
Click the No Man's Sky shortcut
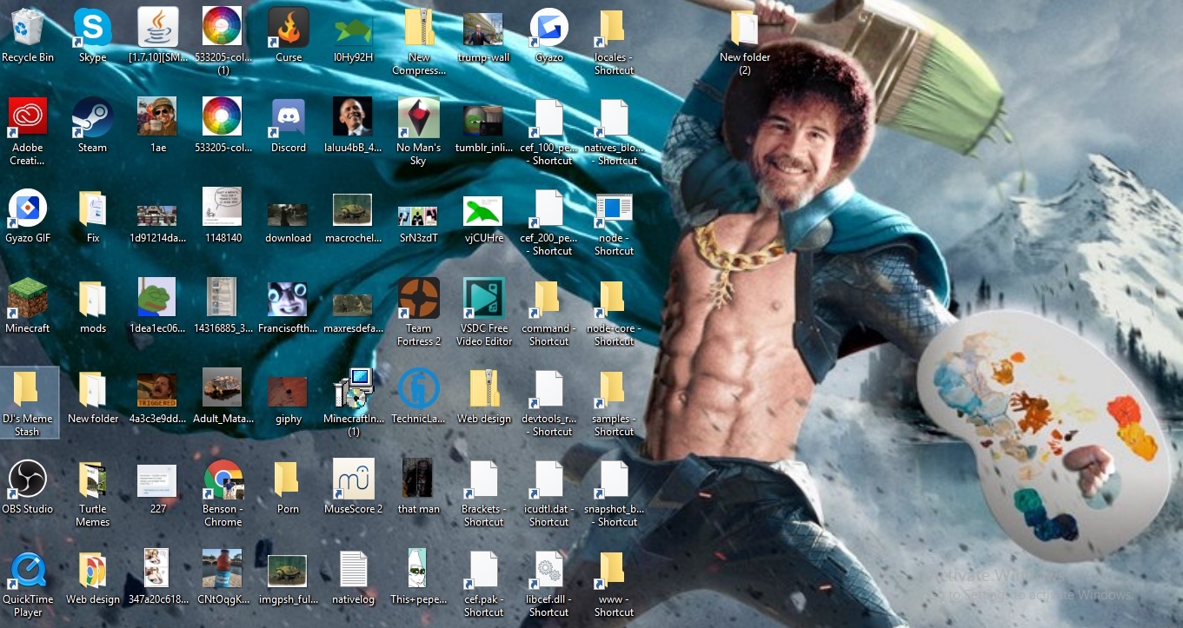pos(419,118)
